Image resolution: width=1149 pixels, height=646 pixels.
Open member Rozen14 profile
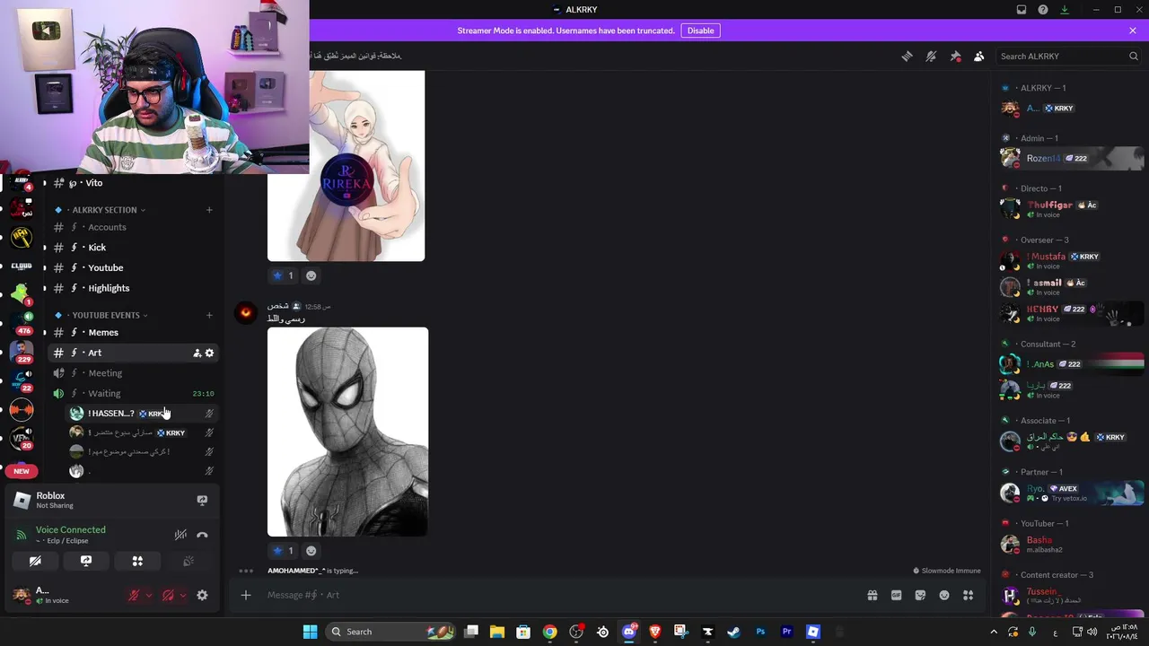[x=1070, y=159]
